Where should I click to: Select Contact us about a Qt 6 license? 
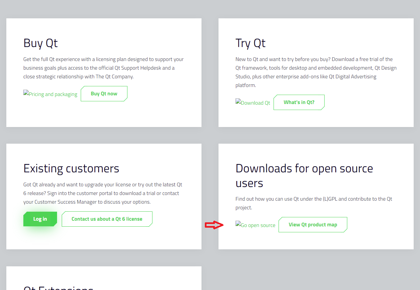pyautogui.click(x=107, y=219)
